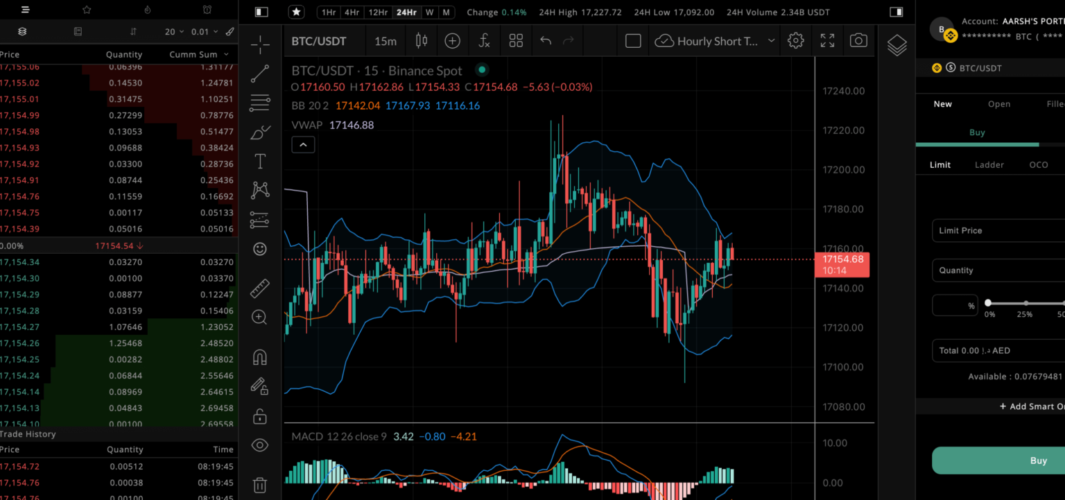This screenshot has width=1065, height=500.
Task: Open chart settings with the gear icon
Action: click(795, 40)
